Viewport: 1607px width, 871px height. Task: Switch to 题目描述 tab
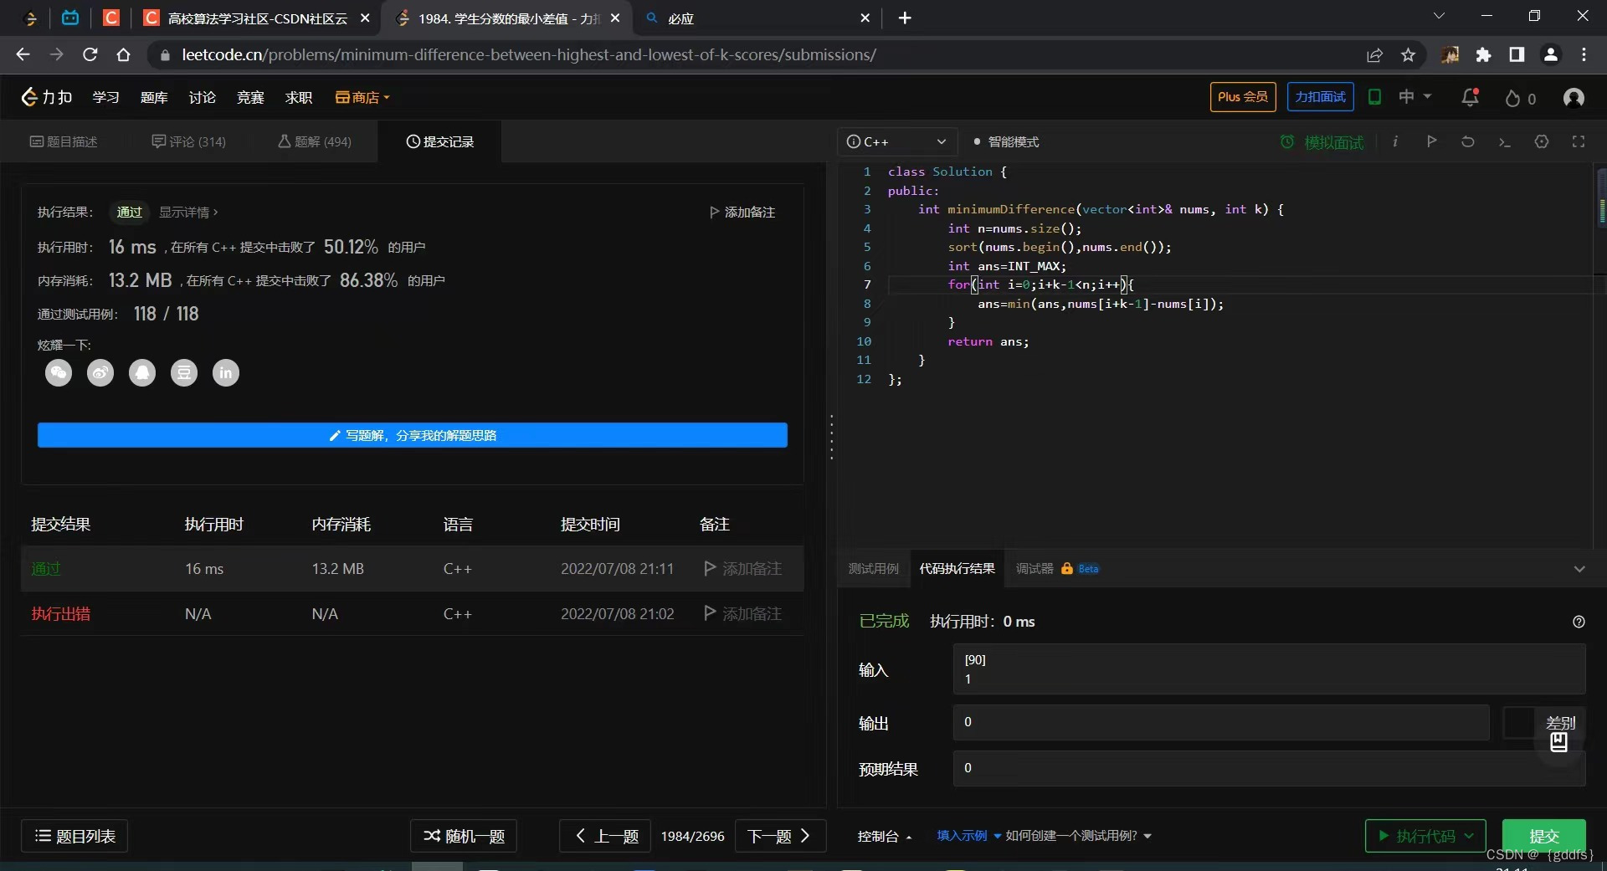64,142
